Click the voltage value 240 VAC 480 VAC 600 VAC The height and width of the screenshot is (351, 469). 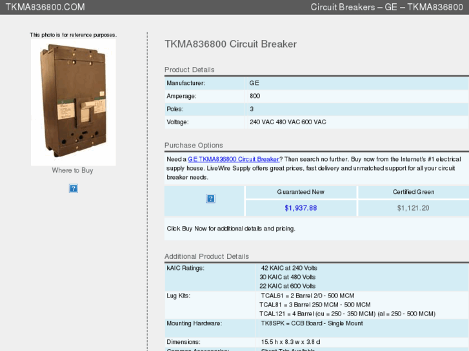point(288,122)
